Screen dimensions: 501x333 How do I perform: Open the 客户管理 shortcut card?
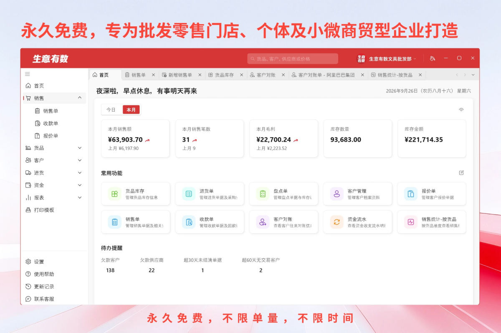tap(357, 194)
